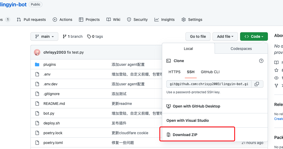Click the file icon beside bot.py
283x149 pixels.
(37, 113)
